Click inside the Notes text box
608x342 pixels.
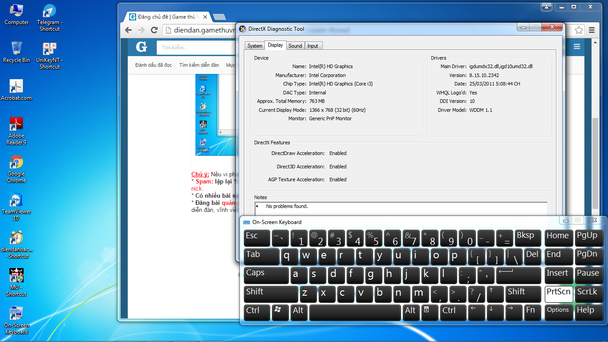click(x=401, y=208)
